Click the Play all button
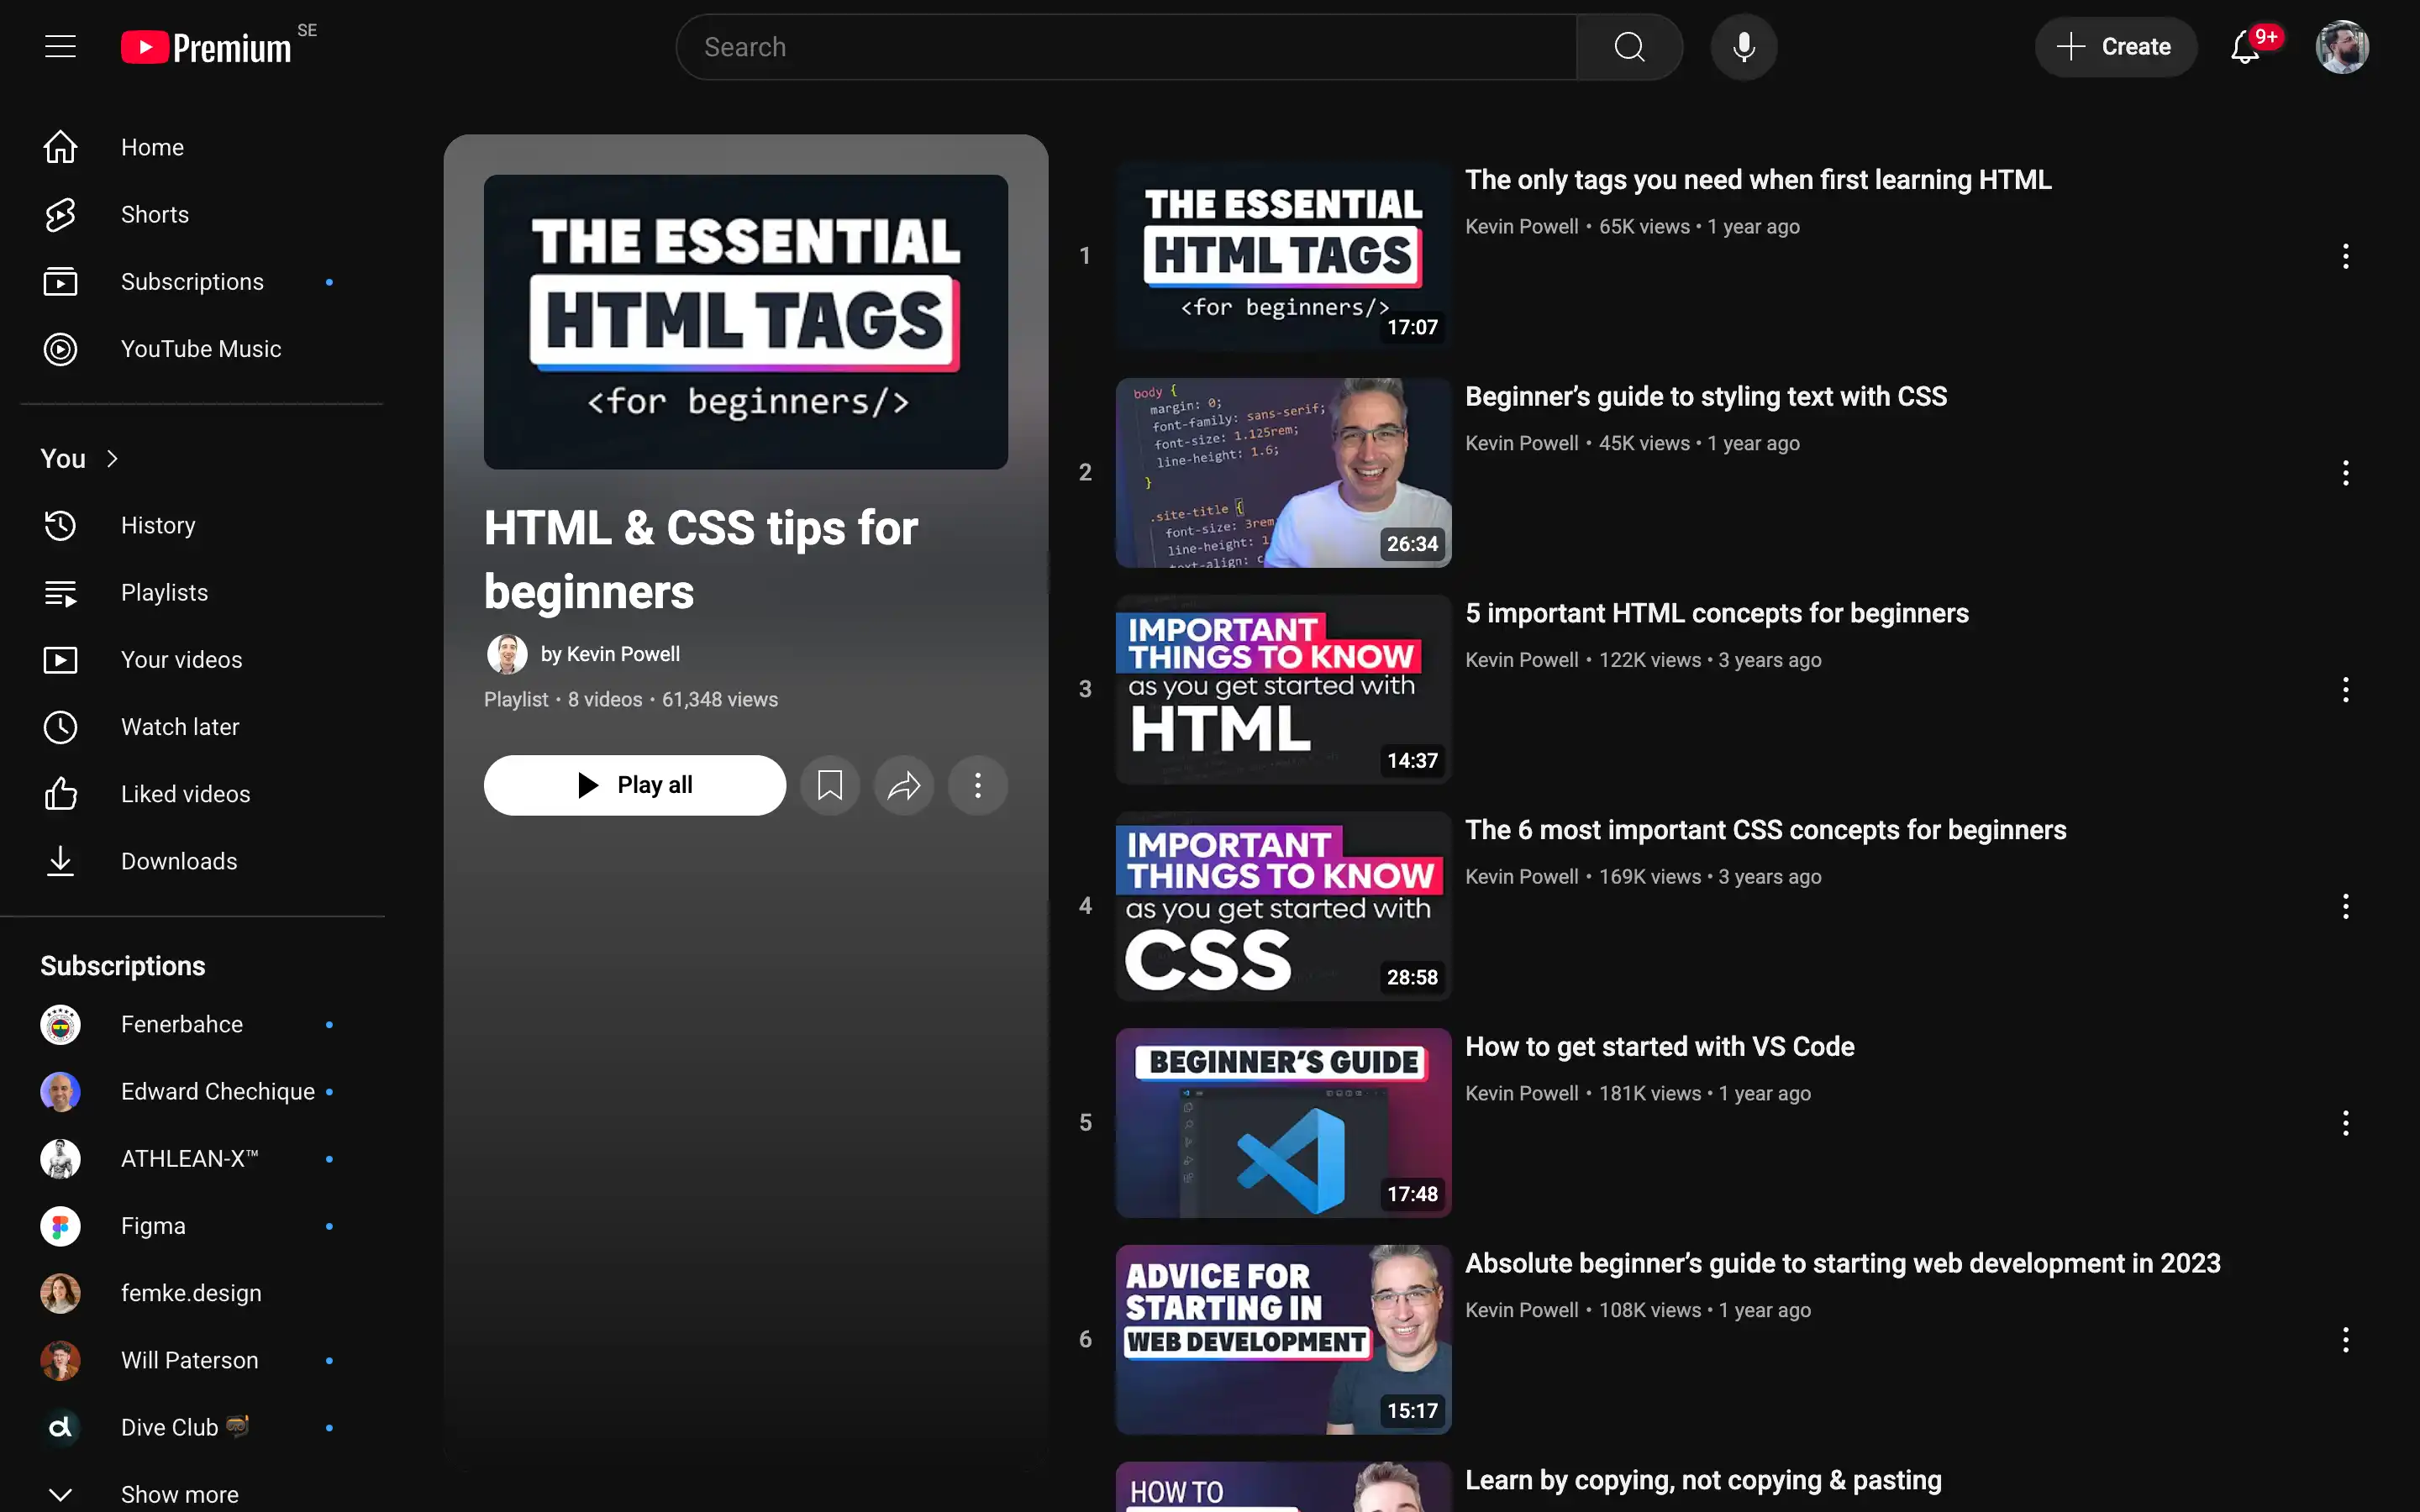 [635, 785]
